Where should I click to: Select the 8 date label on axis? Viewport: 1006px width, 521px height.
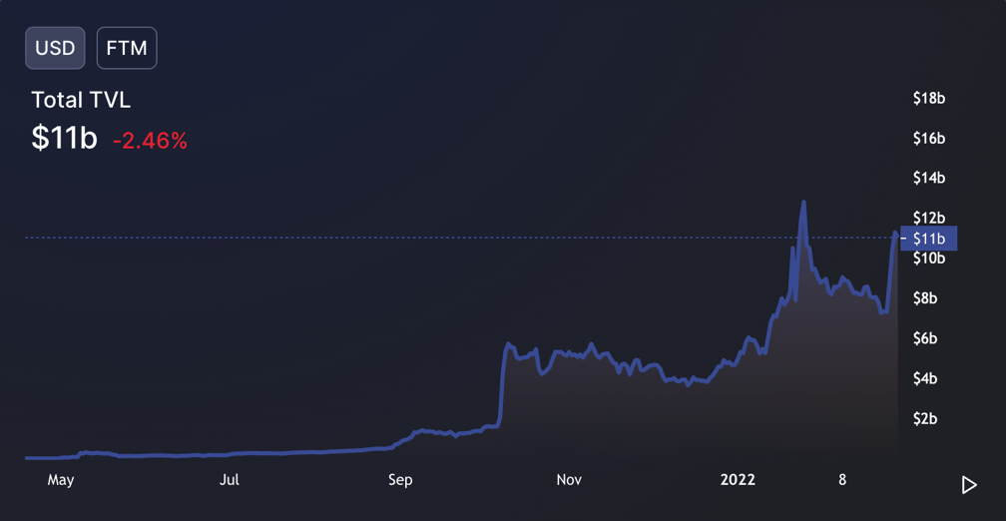coord(842,480)
